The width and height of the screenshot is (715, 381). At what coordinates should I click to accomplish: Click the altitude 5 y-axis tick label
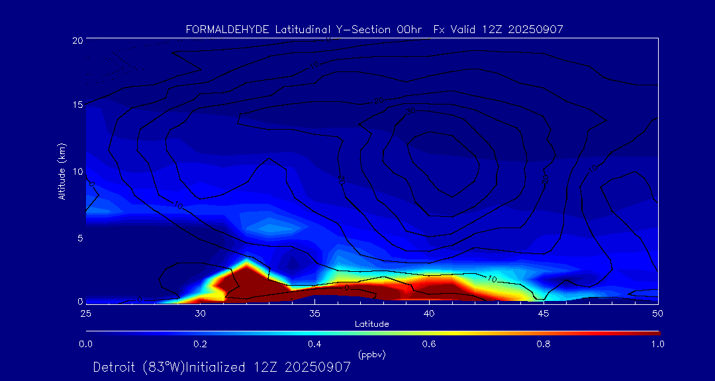[x=78, y=237]
